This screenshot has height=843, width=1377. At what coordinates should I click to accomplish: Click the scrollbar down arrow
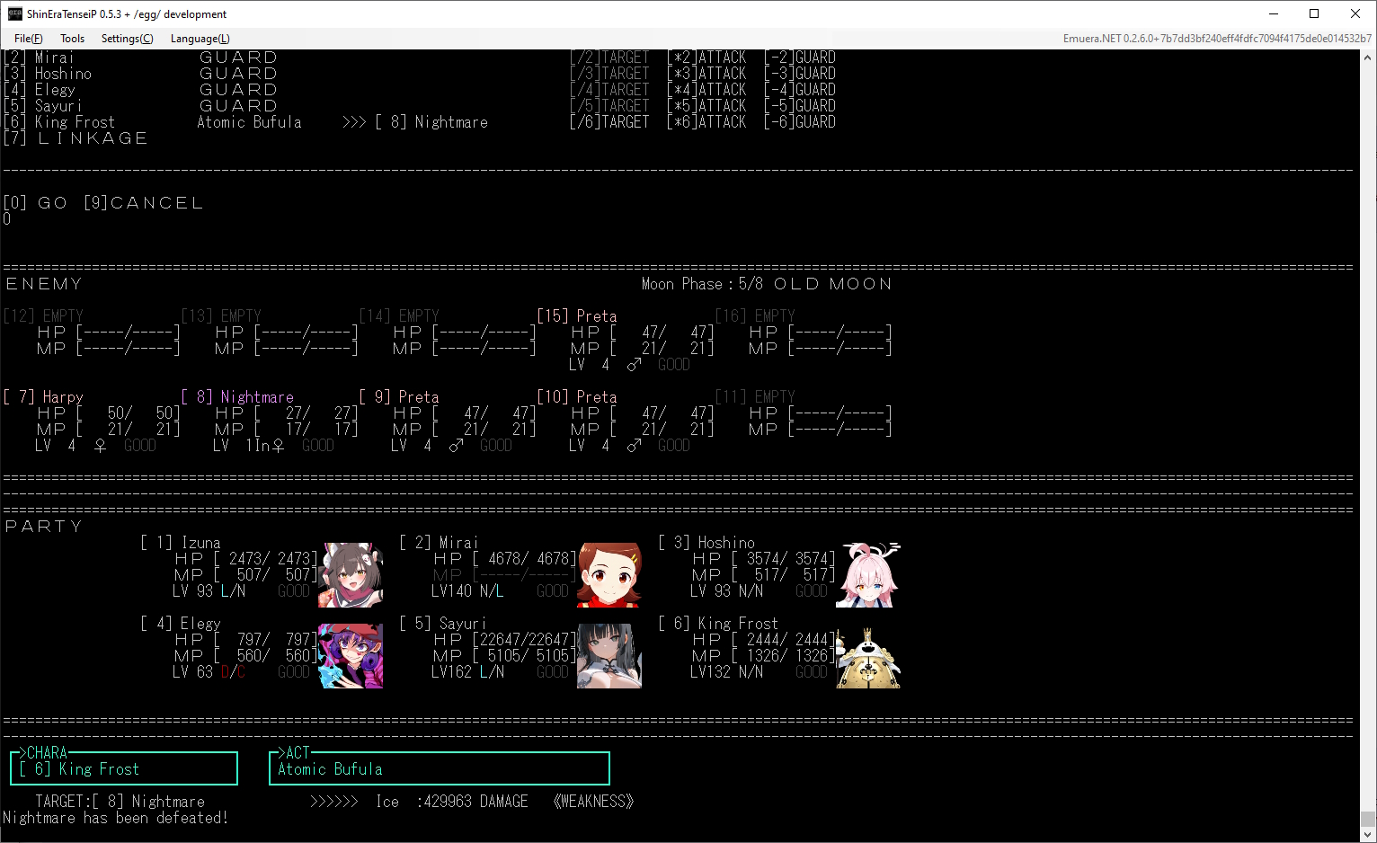1368,834
